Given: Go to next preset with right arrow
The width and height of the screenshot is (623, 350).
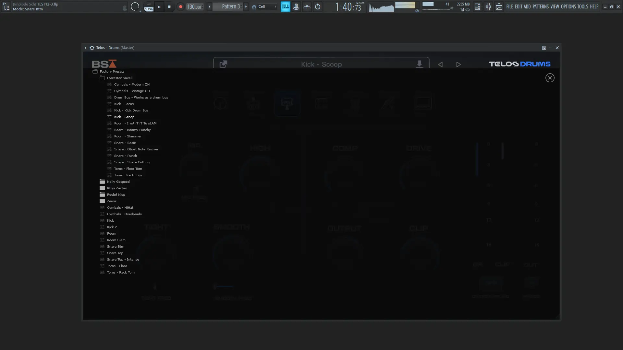Looking at the screenshot, I should click(x=458, y=64).
